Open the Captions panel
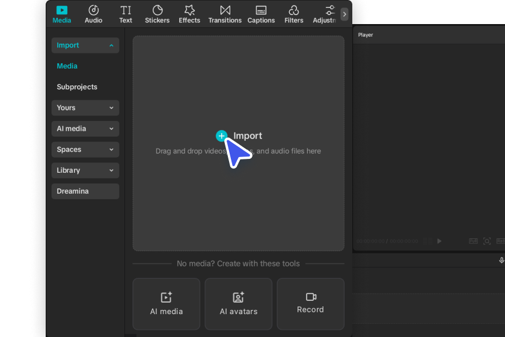The image size is (505, 337). pos(261,14)
